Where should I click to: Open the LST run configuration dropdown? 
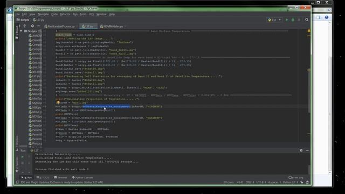(274, 20)
